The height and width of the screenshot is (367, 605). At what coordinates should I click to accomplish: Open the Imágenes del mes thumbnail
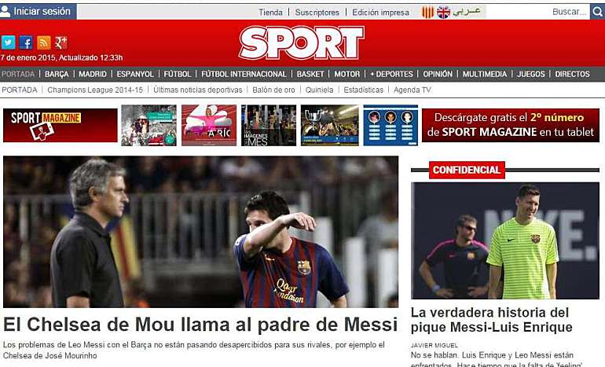coord(269,126)
